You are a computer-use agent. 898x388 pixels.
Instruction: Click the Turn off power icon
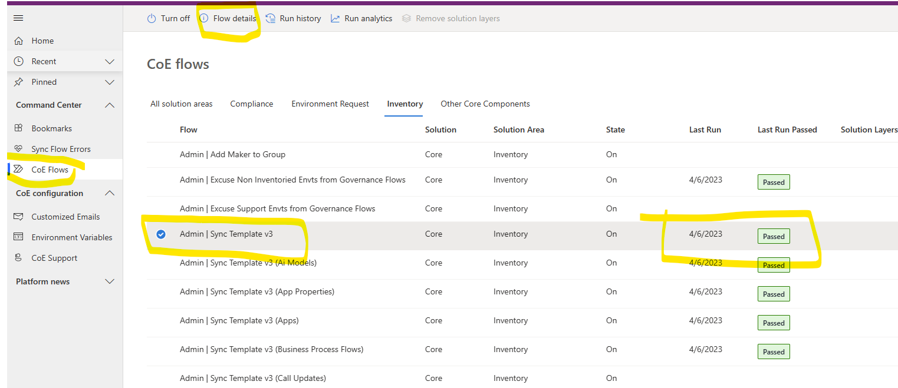[x=151, y=18]
